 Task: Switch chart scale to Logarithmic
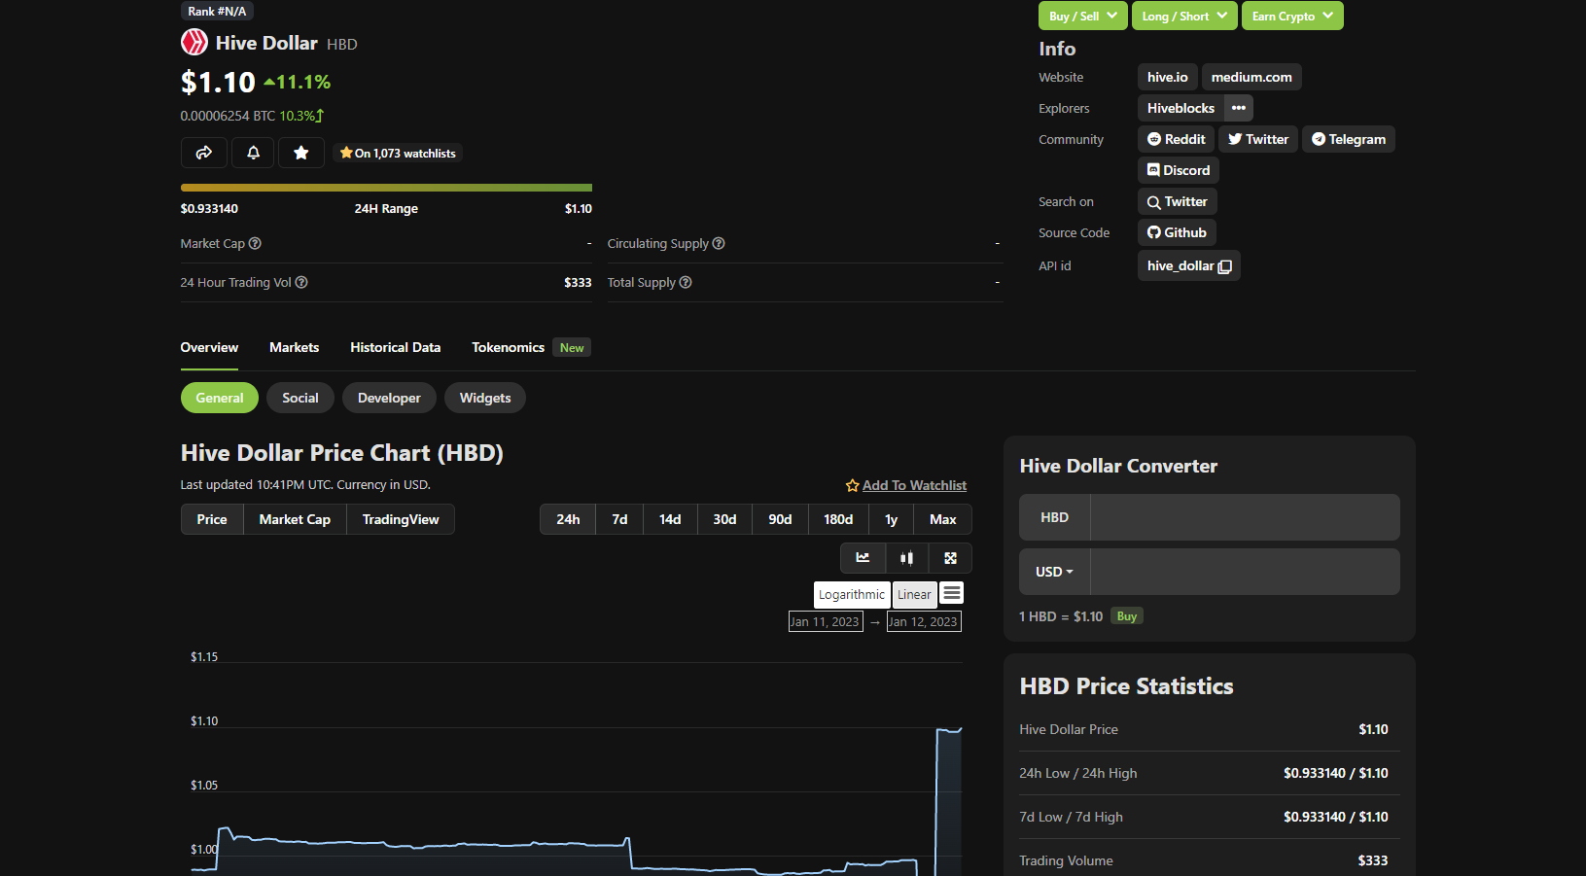point(852,594)
